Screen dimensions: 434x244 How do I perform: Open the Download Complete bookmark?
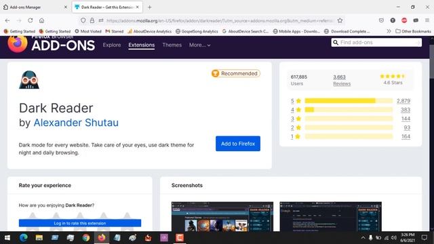click(x=347, y=31)
